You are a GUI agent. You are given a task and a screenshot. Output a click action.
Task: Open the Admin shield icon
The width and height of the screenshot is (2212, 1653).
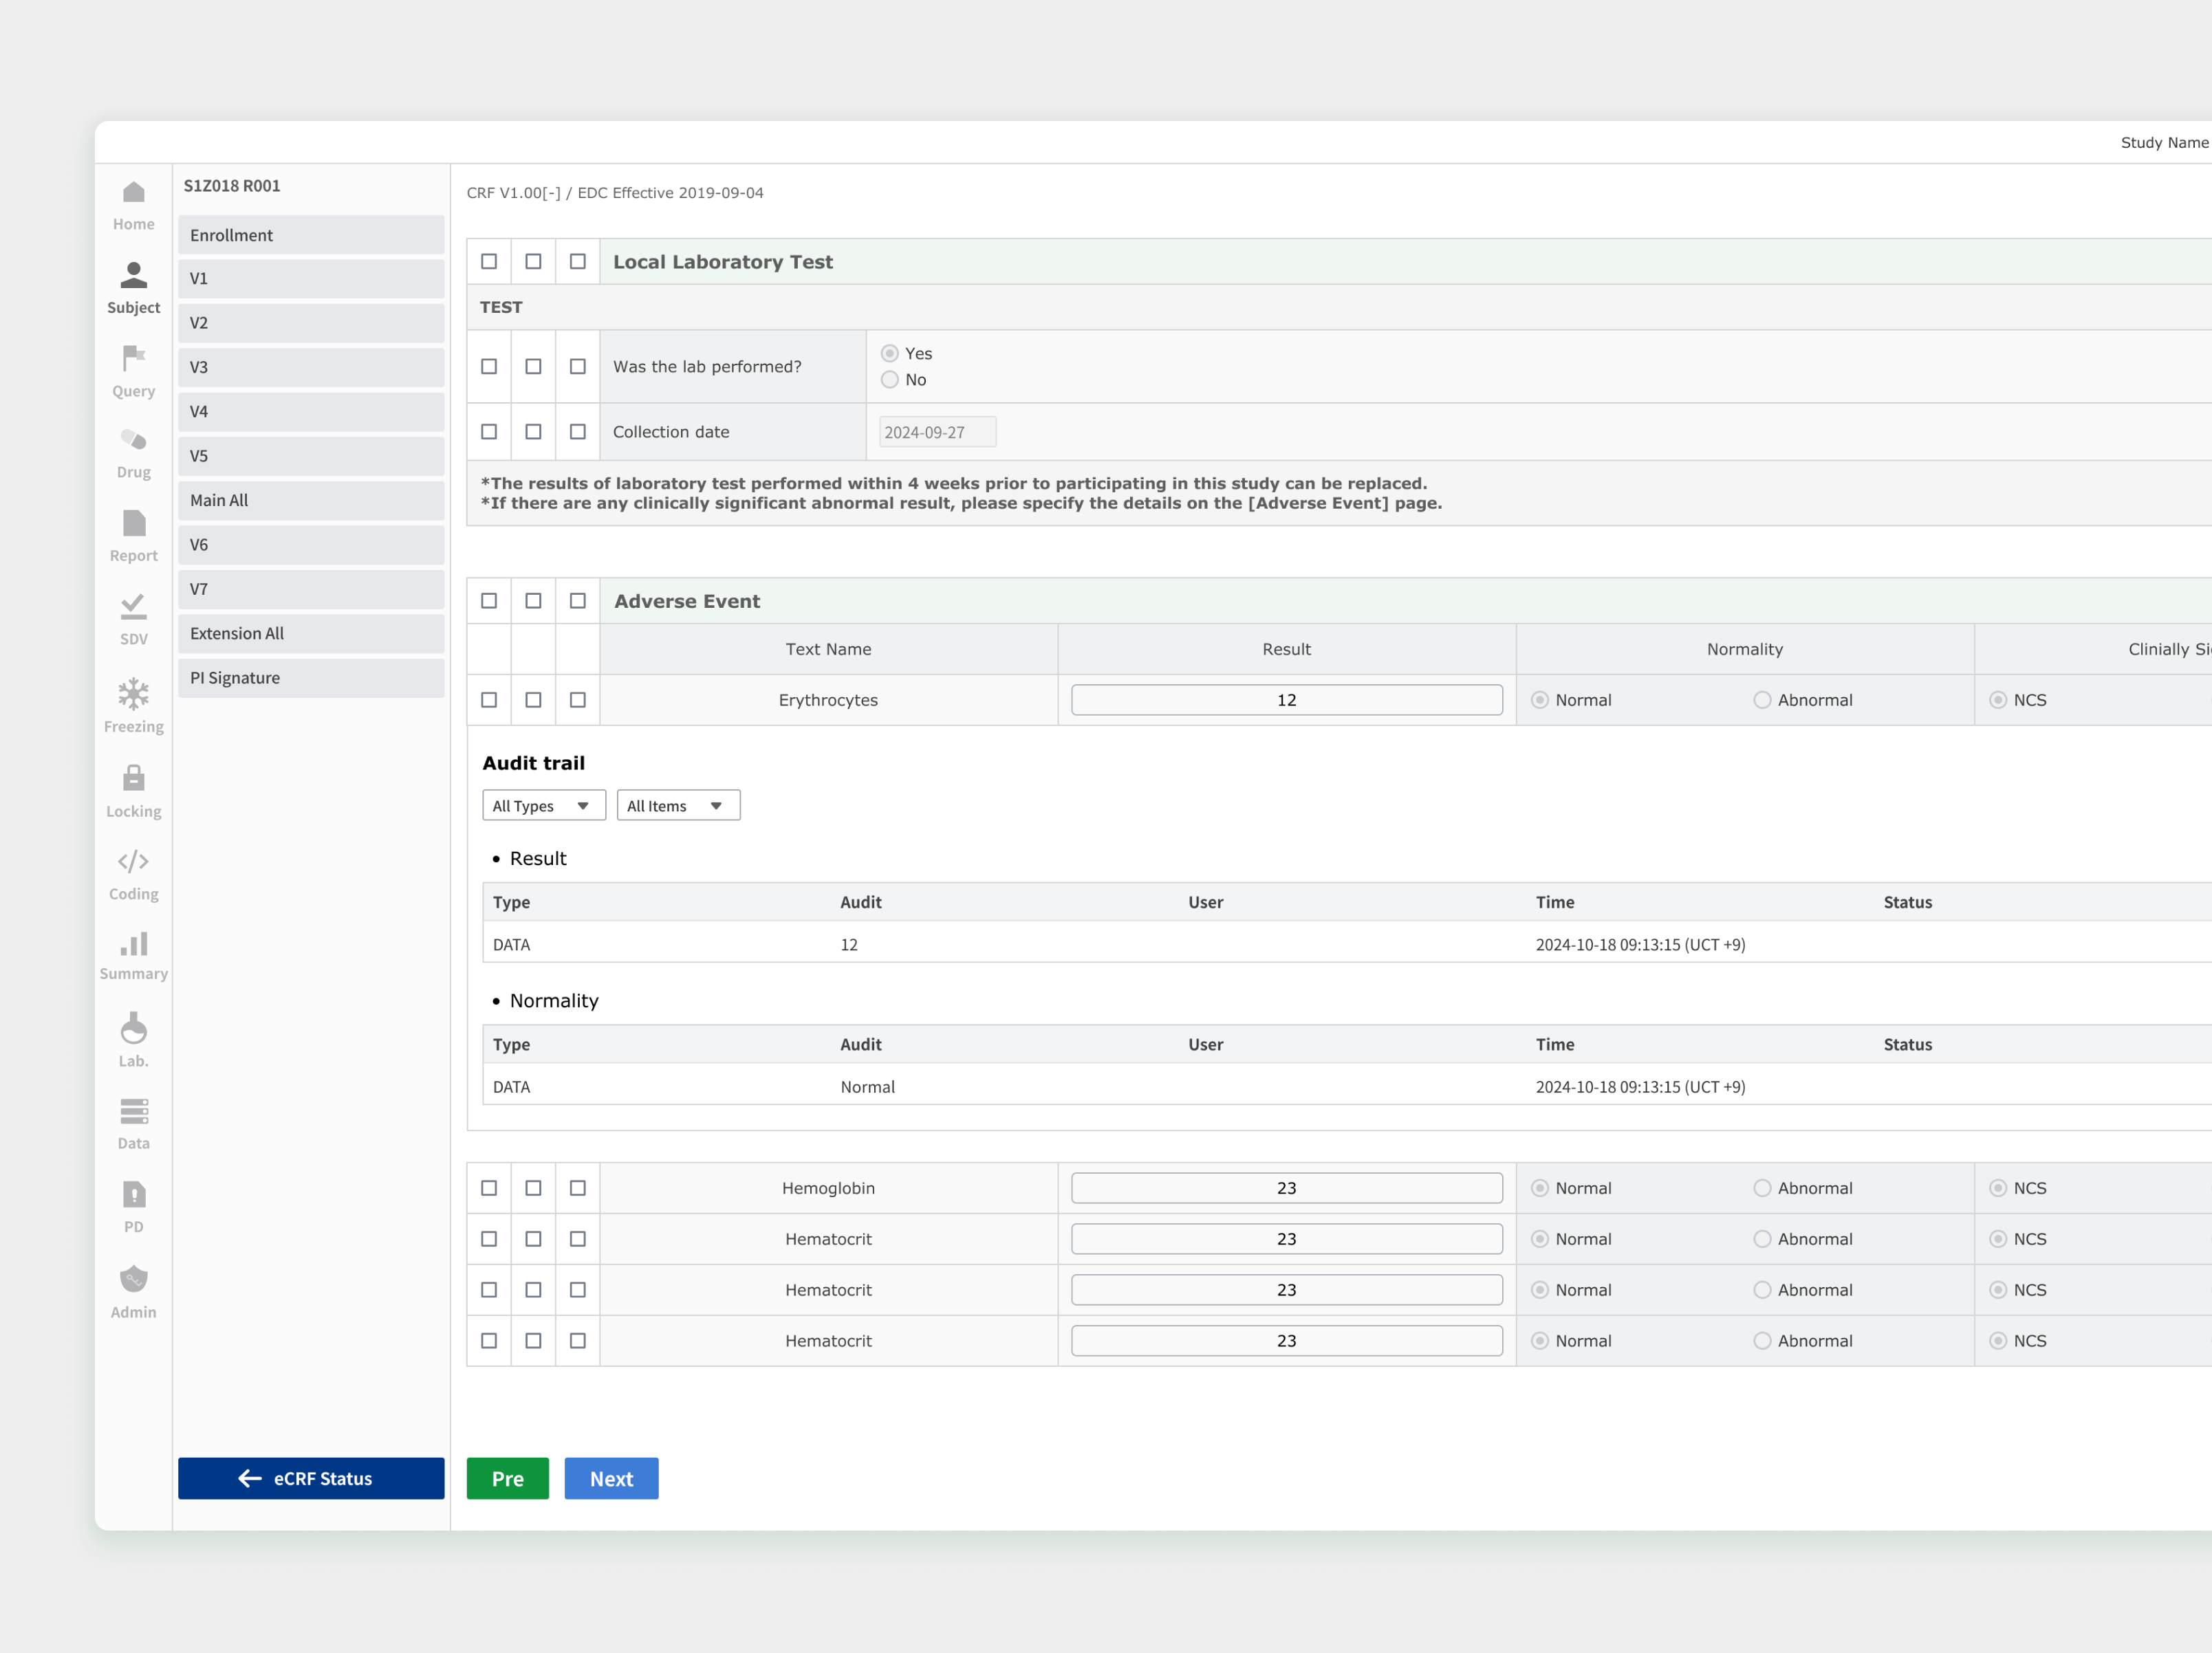coord(133,1279)
